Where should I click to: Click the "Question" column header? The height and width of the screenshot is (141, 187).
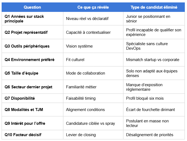tap(32, 7)
